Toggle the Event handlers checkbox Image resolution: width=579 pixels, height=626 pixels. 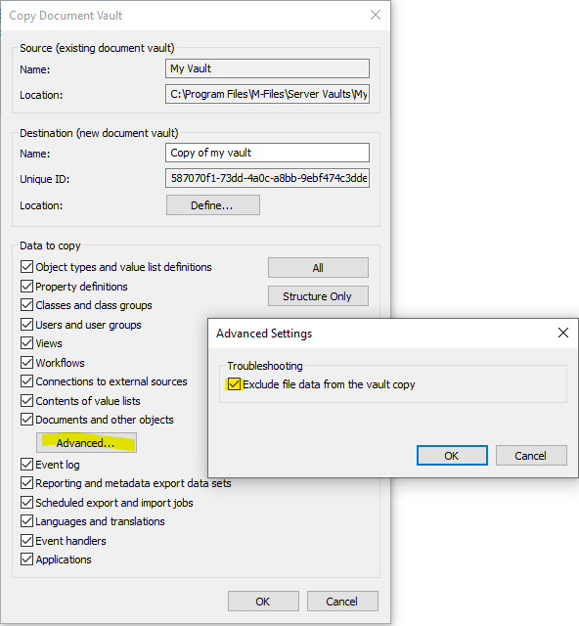[x=26, y=541]
